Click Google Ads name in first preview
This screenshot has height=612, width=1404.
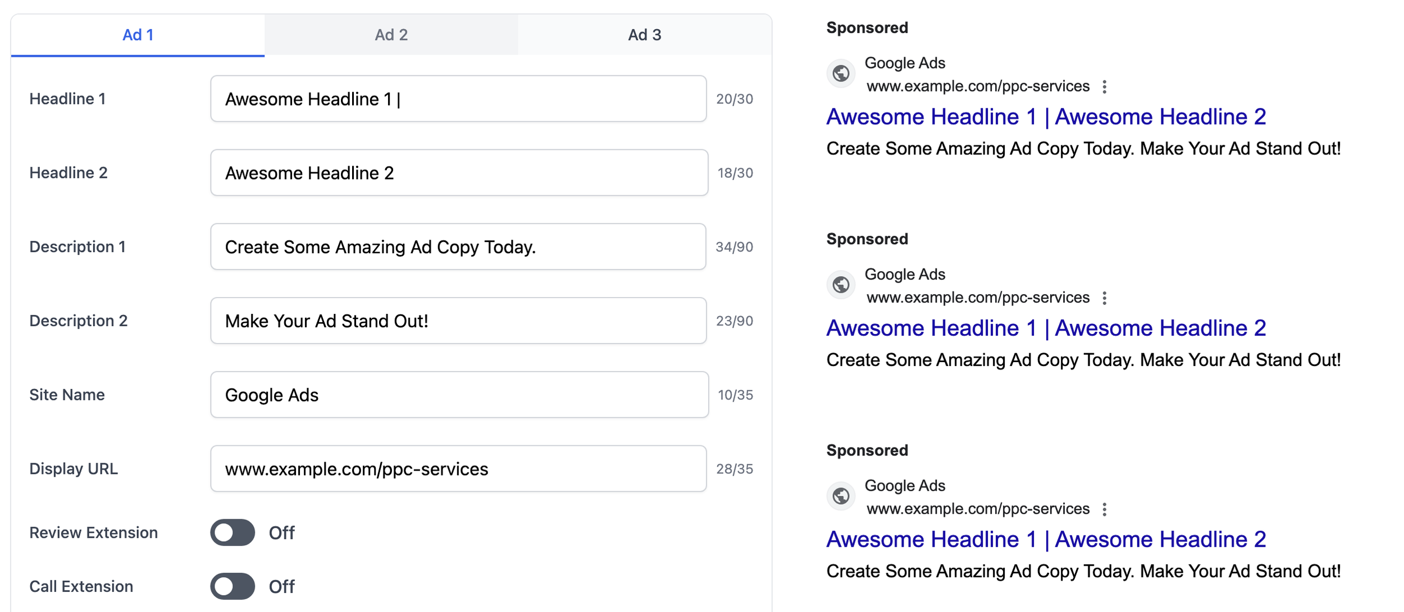[x=905, y=63]
